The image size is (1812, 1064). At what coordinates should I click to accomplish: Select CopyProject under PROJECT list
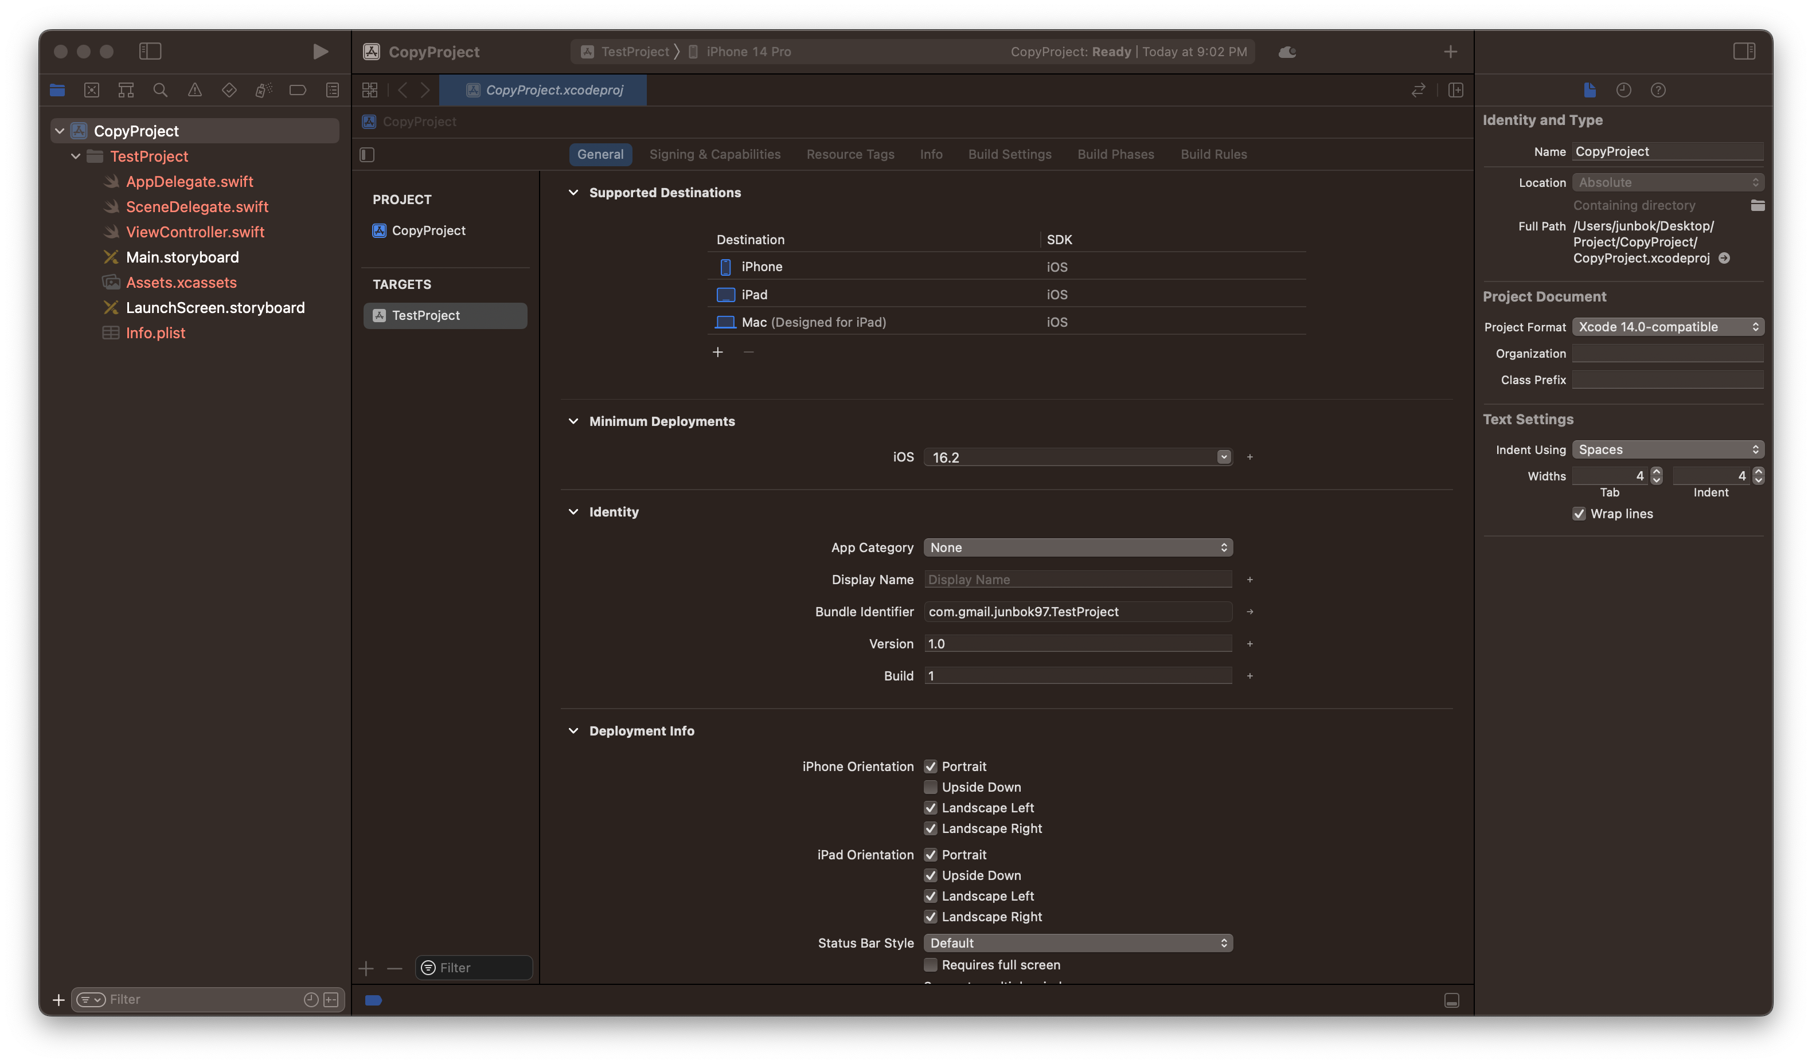coord(428,230)
